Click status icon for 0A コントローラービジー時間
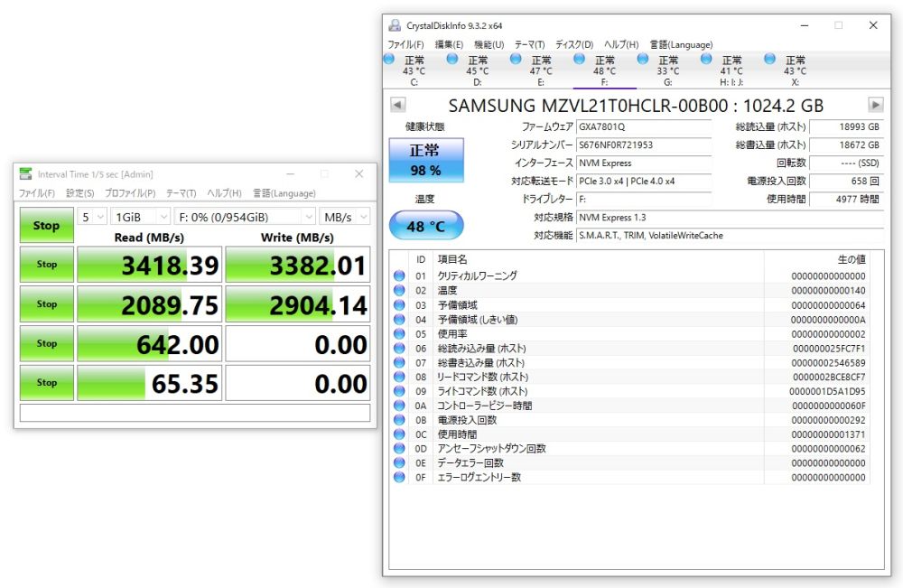 tap(399, 406)
